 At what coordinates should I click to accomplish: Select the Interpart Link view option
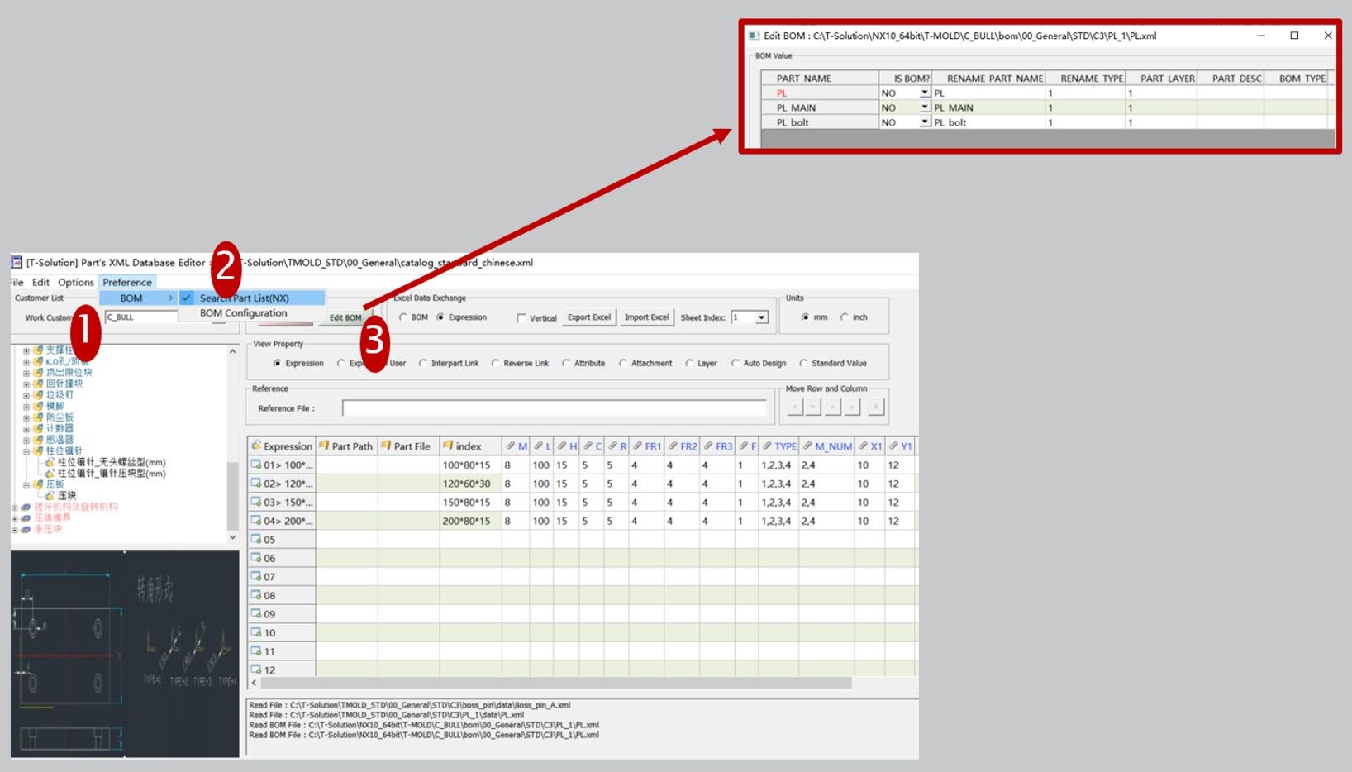[x=423, y=363]
